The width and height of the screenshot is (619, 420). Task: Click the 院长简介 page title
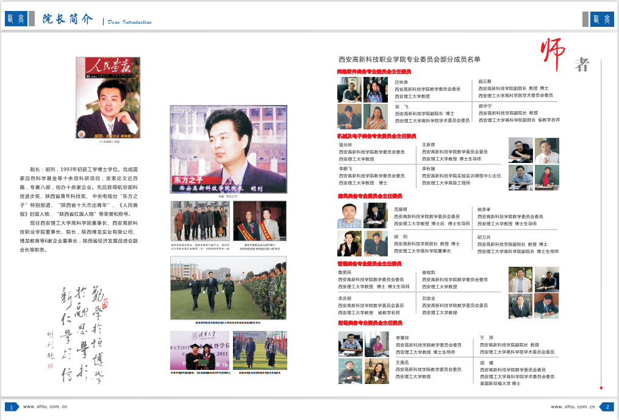click(x=68, y=19)
